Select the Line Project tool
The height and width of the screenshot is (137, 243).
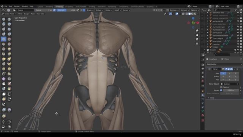tap(4, 104)
